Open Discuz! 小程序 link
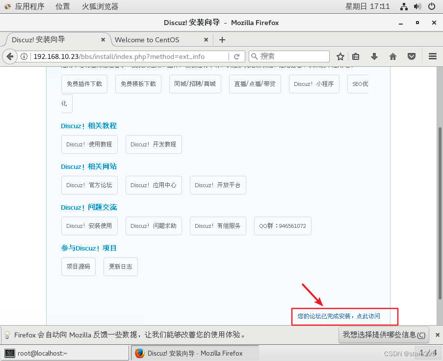The image size is (443, 361). click(x=314, y=84)
